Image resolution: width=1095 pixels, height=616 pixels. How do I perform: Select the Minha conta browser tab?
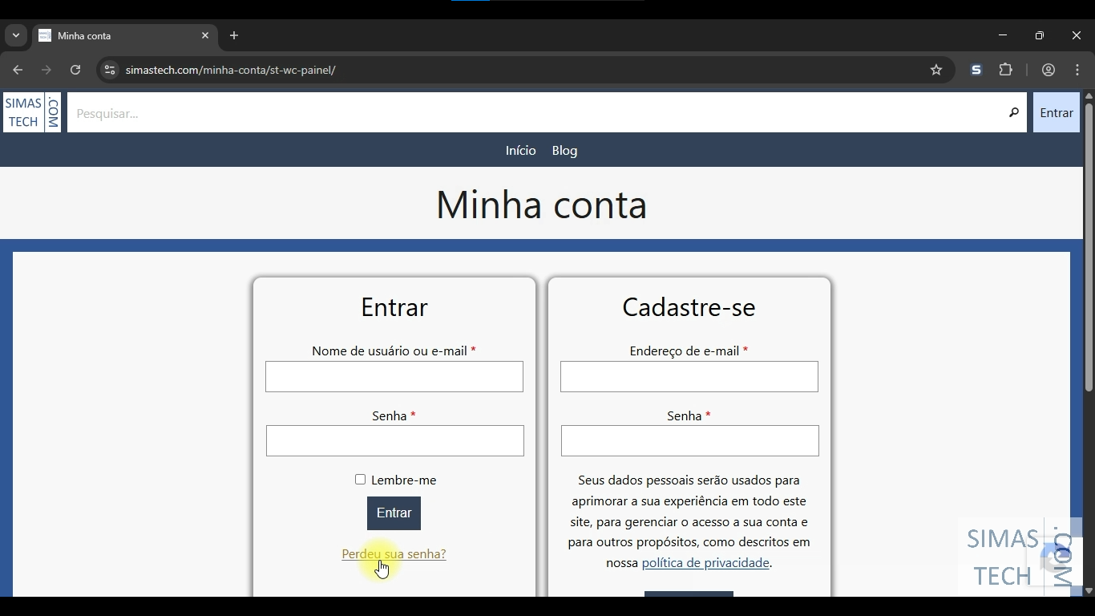[x=124, y=35]
